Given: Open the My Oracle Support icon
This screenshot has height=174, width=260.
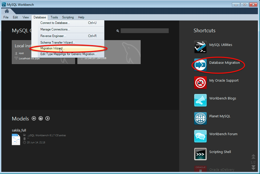Looking at the screenshot, I should pyautogui.click(x=200, y=83).
